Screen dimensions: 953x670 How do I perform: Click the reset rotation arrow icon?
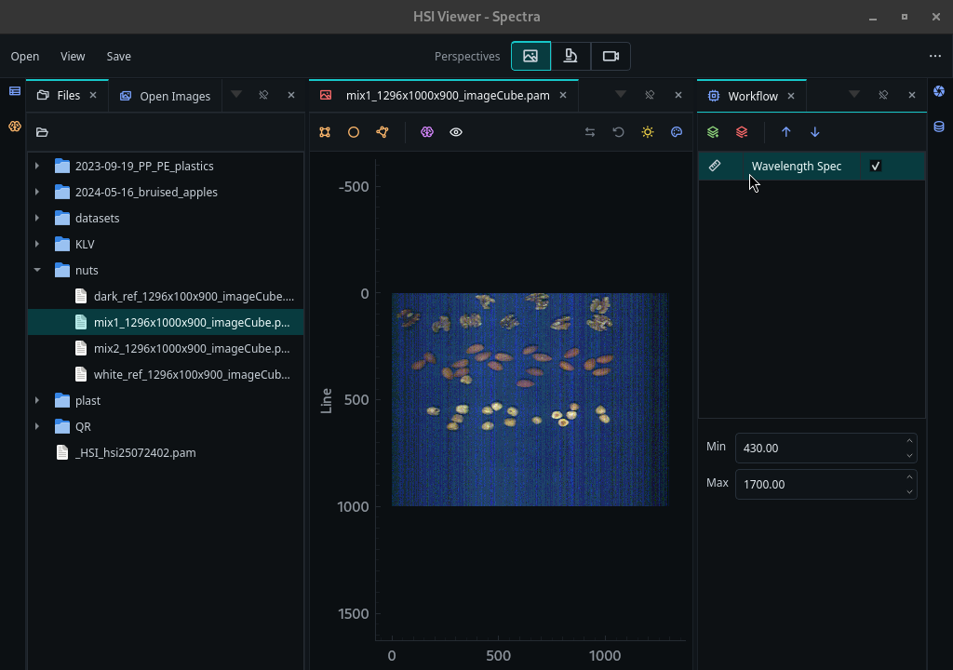(x=618, y=132)
